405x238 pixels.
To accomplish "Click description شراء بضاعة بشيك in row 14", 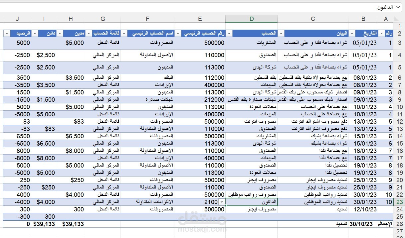I will 313,136.
